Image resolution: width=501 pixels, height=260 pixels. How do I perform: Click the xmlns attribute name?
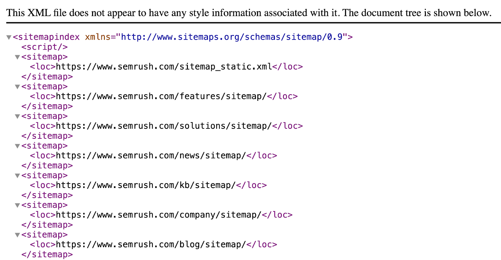[x=98, y=37]
